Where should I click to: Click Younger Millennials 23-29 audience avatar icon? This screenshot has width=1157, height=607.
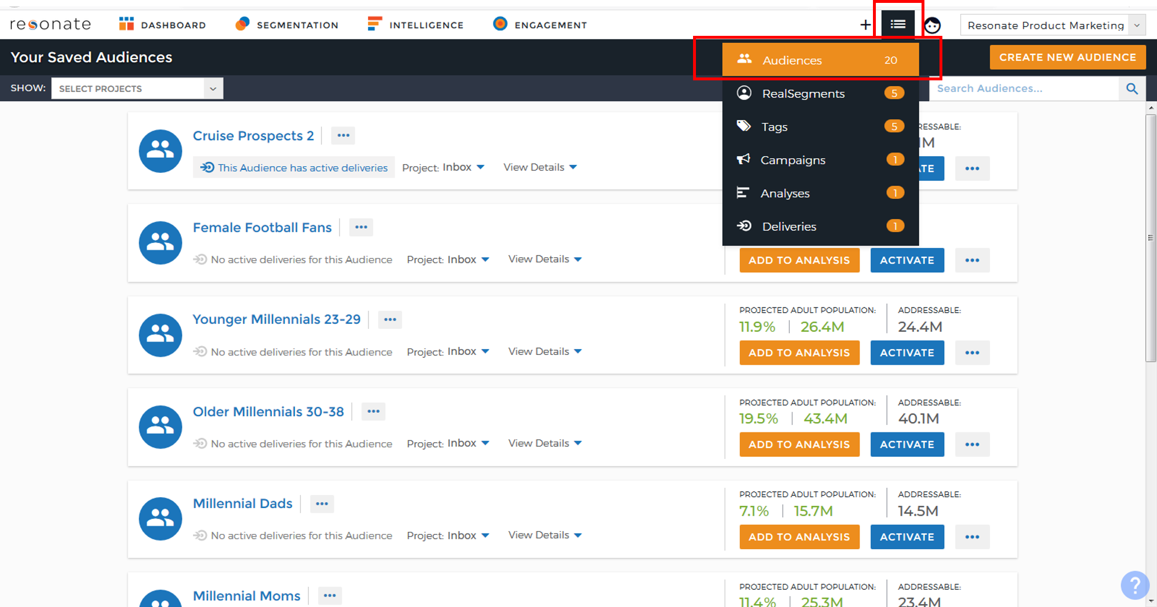pos(160,335)
